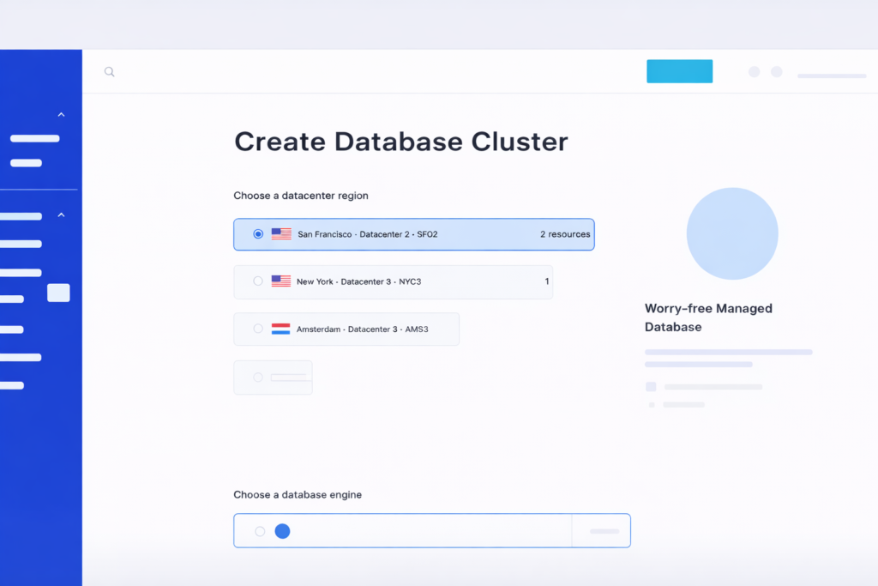Open the engine option's right-side selector
Image resolution: width=878 pixels, height=586 pixels.
604,531
